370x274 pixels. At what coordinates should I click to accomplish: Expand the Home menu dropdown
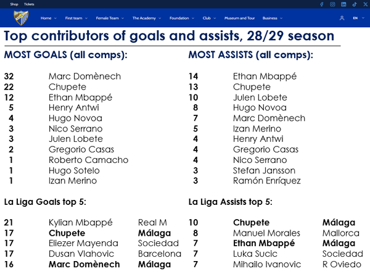tap(49, 19)
